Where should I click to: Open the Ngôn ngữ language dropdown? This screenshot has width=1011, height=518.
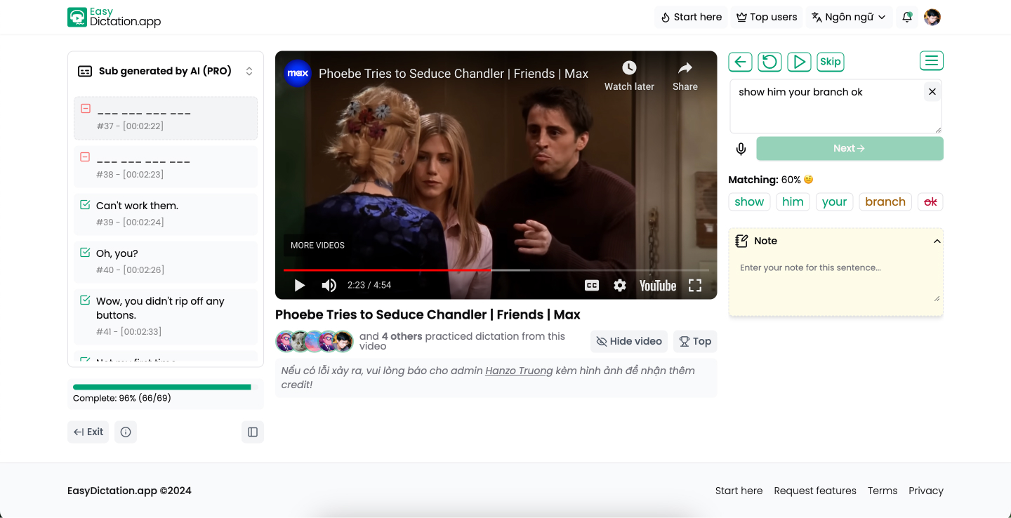click(x=849, y=18)
